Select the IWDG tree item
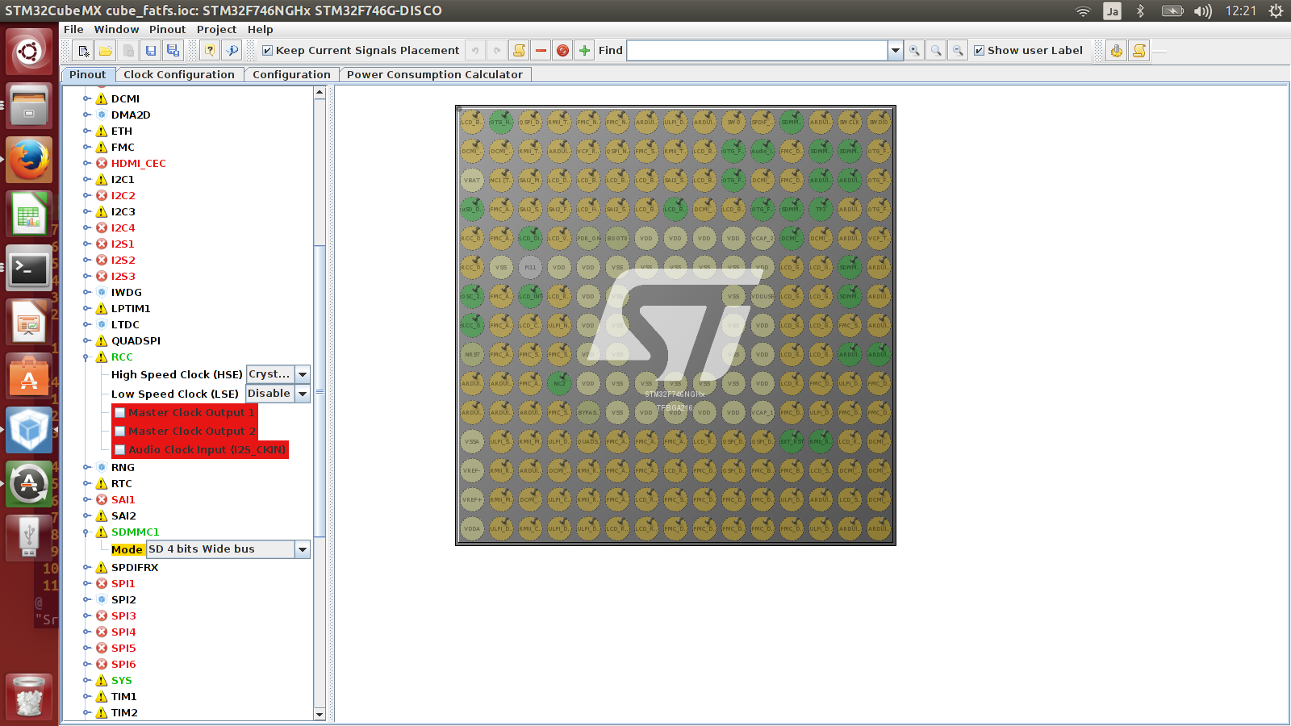 (x=127, y=293)
